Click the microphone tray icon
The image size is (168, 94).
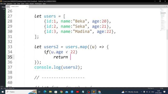(x=144, y=92)
